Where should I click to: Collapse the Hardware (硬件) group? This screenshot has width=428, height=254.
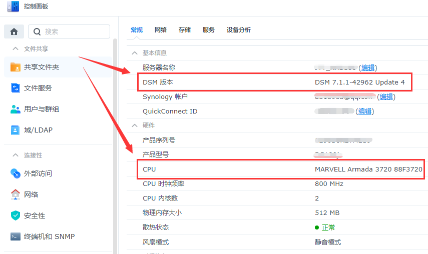134,125
